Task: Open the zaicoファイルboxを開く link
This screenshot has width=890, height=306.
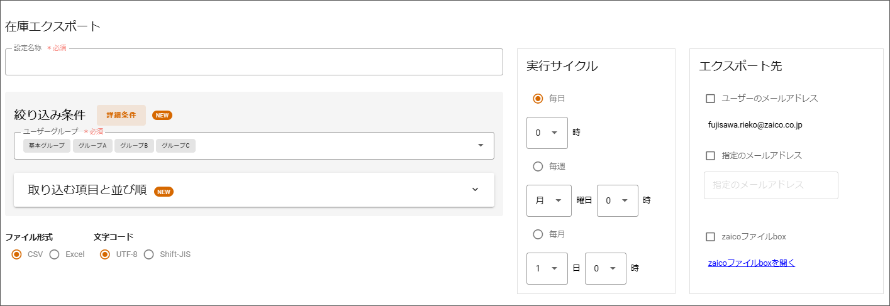Action: [x=751, y=263]
